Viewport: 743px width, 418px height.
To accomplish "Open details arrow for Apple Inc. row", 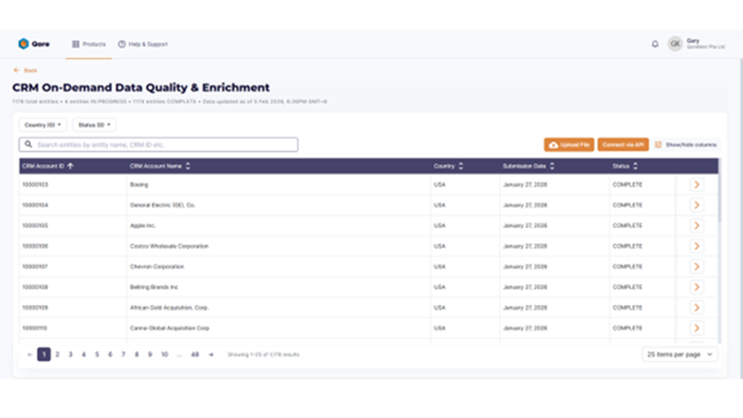I will tap(697, 225).
